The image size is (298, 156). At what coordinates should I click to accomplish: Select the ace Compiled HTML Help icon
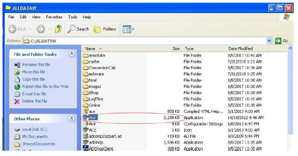coord(86,111)
